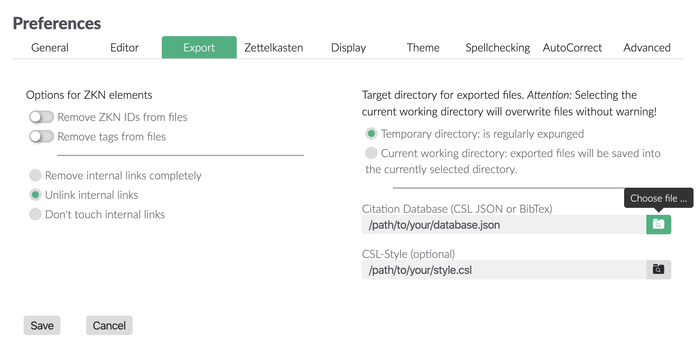Open the Advanced settings tab
This screenshot has height=358, width=697.
click(x=647, y=48)
